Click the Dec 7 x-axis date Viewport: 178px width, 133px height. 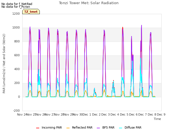[x=143, y=114]
